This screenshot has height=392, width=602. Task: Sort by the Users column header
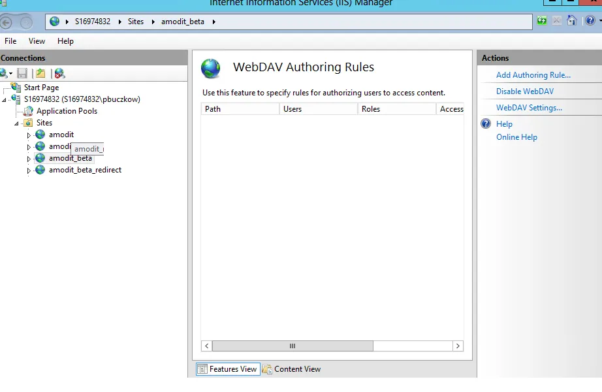[x=319, y=108]
